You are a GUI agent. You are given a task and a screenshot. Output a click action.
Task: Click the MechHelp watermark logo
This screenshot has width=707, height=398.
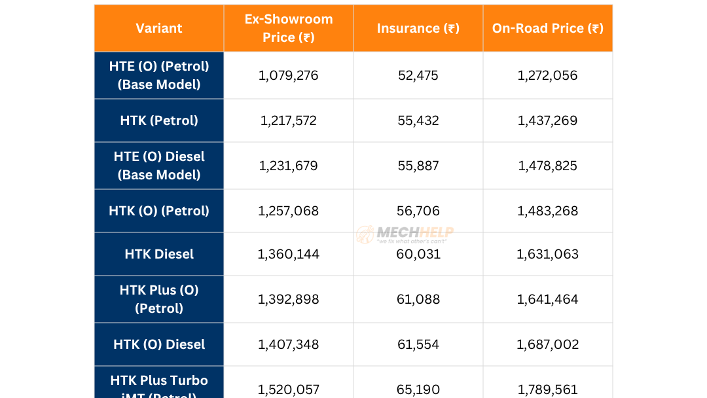coord(405,234)
